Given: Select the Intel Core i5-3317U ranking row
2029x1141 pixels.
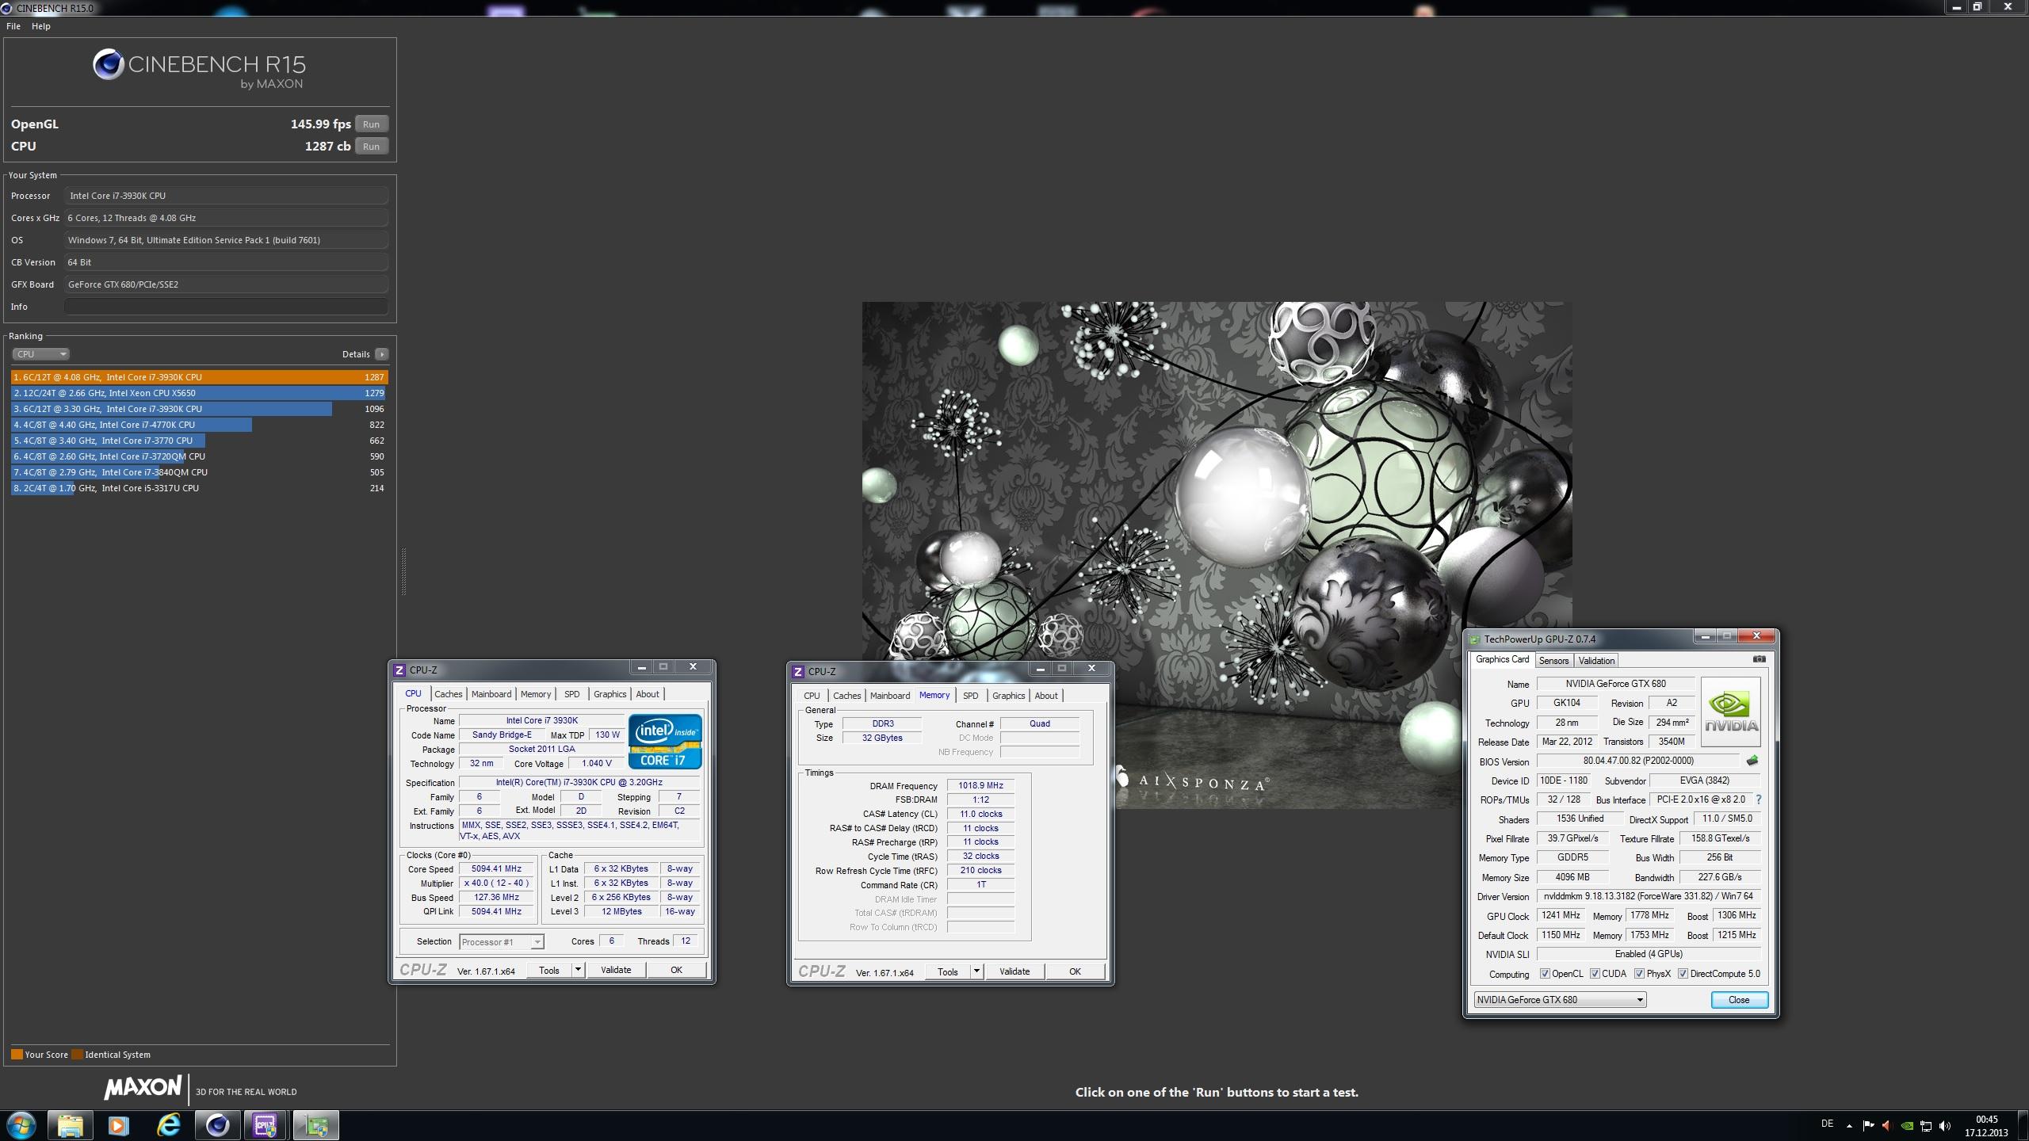Looking at the screenshot, I should click(x=199, y=488).
